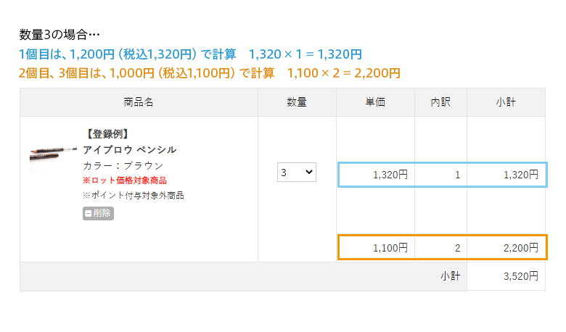The image size is (566, 332).
Task: Click the ※ポイント付与対象外商品 note
Action: (133, 195)
